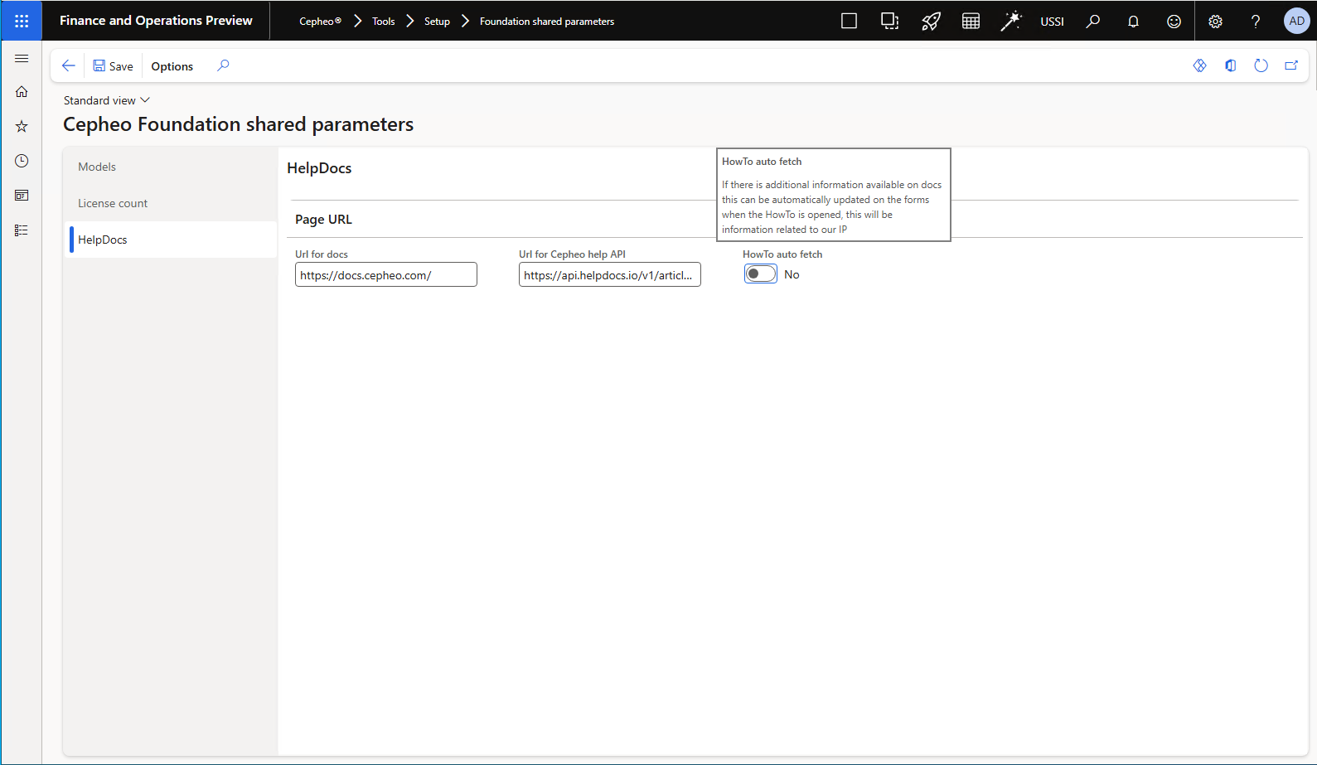Refresh the page with the circular arrow

point(1261,65)
